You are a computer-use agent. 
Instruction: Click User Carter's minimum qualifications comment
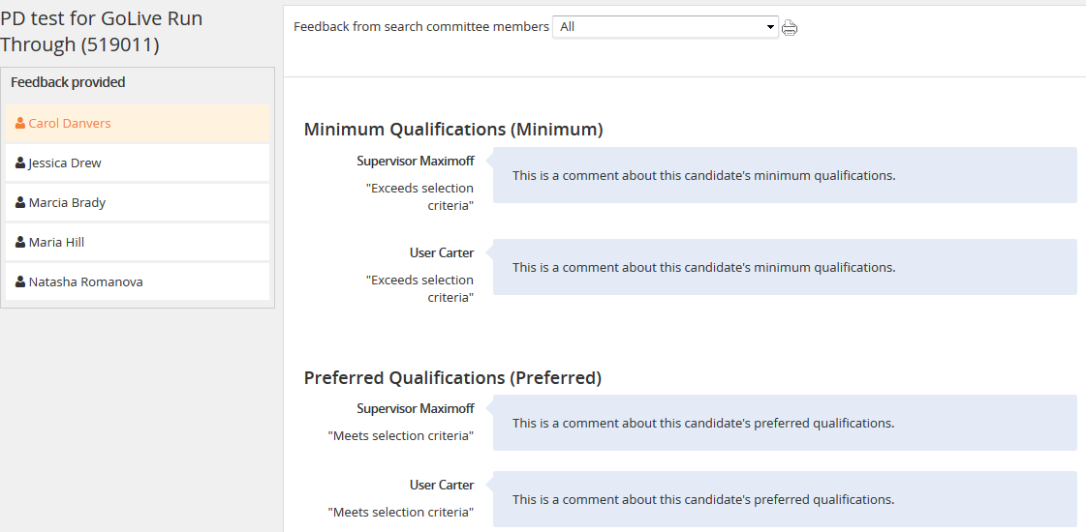(785, 267)
